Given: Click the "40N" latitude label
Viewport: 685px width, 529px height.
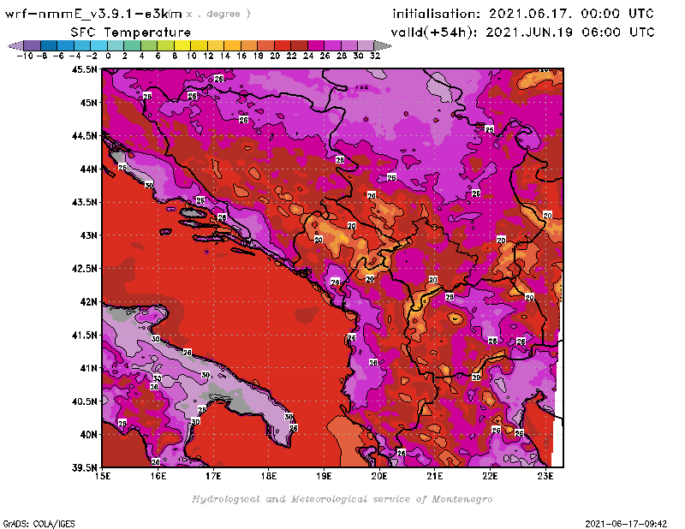Looking at the screenshot, I should pos(88,435).
